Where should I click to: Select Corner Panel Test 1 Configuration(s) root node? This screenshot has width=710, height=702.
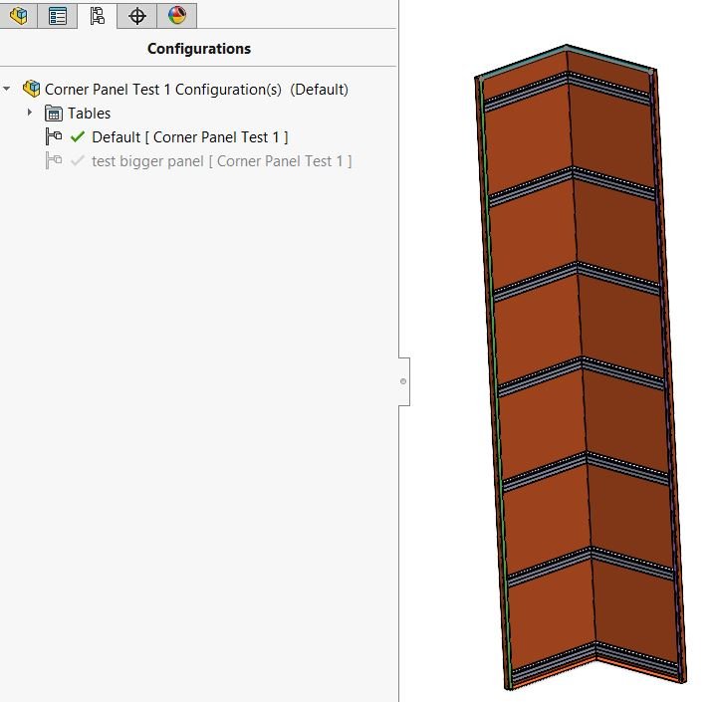[x=196, y=90]
